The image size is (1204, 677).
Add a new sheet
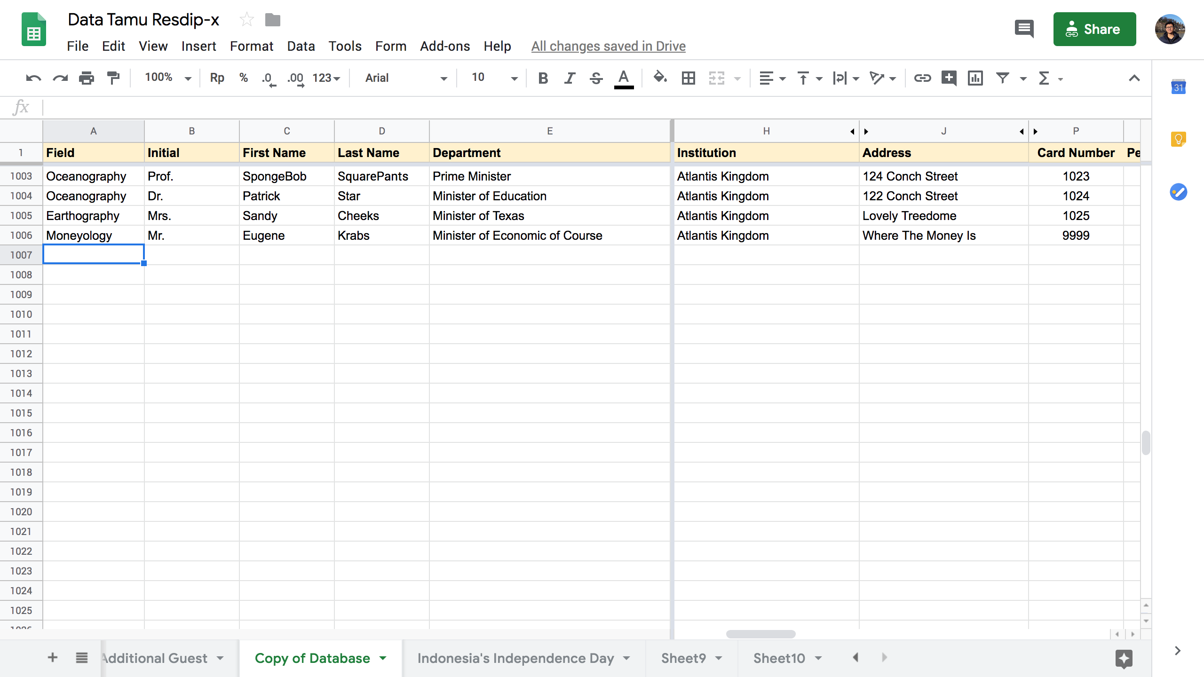(x=53, y=657)
